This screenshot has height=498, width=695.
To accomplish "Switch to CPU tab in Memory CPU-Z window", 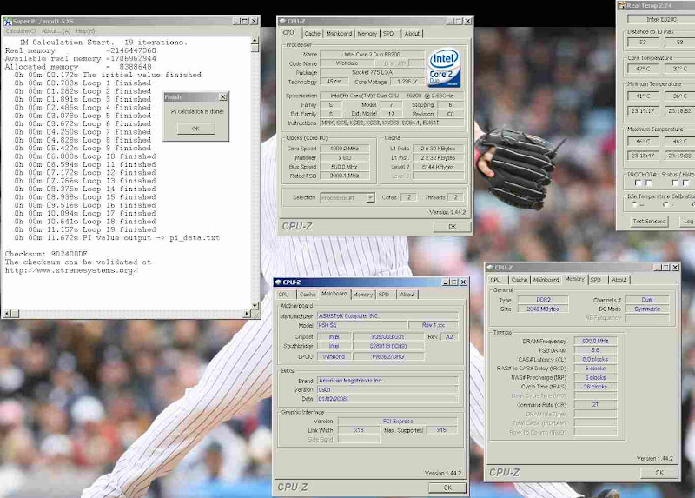I will click(495, 280).
